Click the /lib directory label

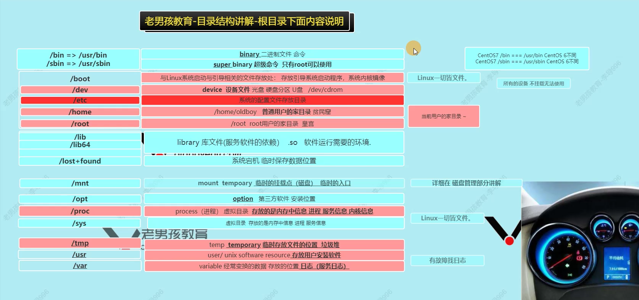pyautogui.click(x=80, y=137)
